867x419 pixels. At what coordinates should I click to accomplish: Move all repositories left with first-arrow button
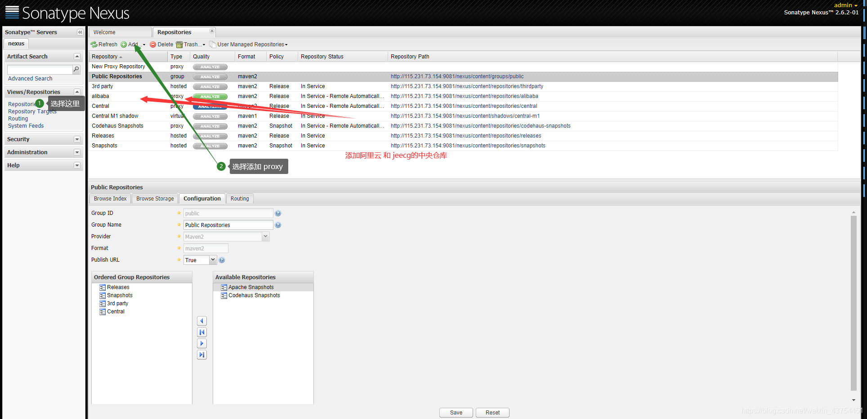[202, 332]
